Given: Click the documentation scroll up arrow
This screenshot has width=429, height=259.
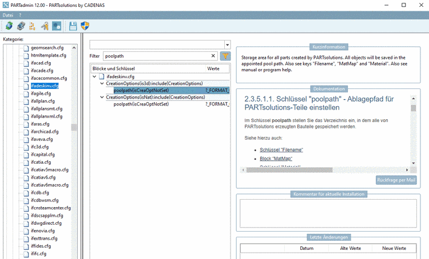Looking at the screenshot, I should tap(414, 98).
